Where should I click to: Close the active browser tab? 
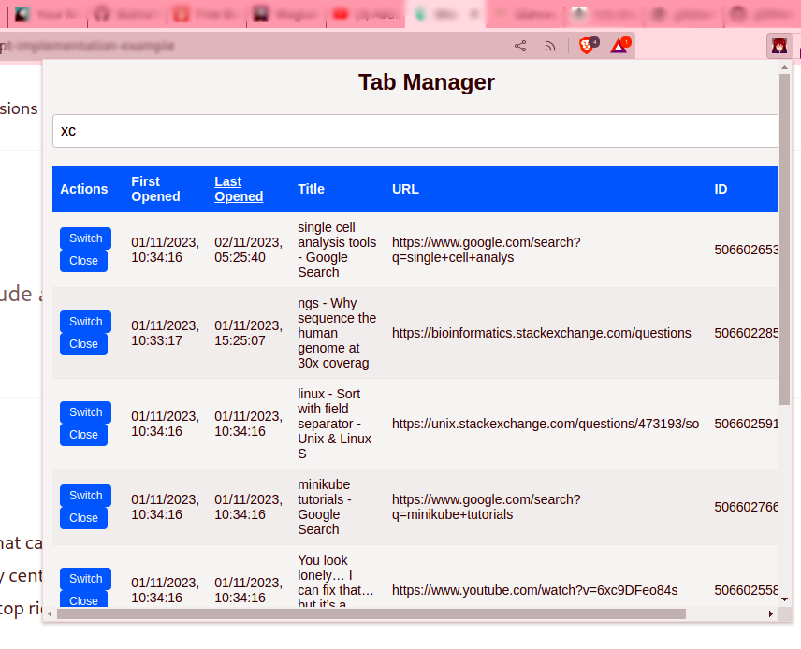[474, 14]
